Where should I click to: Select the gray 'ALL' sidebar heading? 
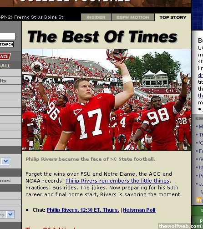click(x=5, y=66)
